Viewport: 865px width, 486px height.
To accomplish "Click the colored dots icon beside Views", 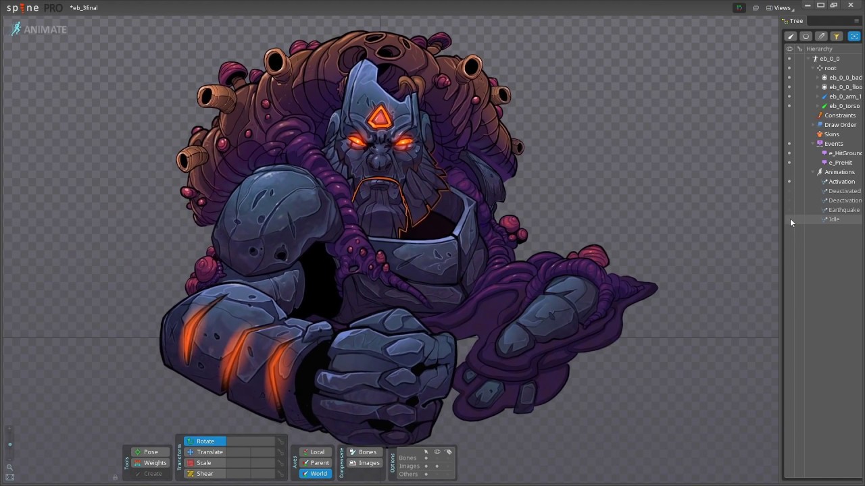I will [x=739, y=8].
